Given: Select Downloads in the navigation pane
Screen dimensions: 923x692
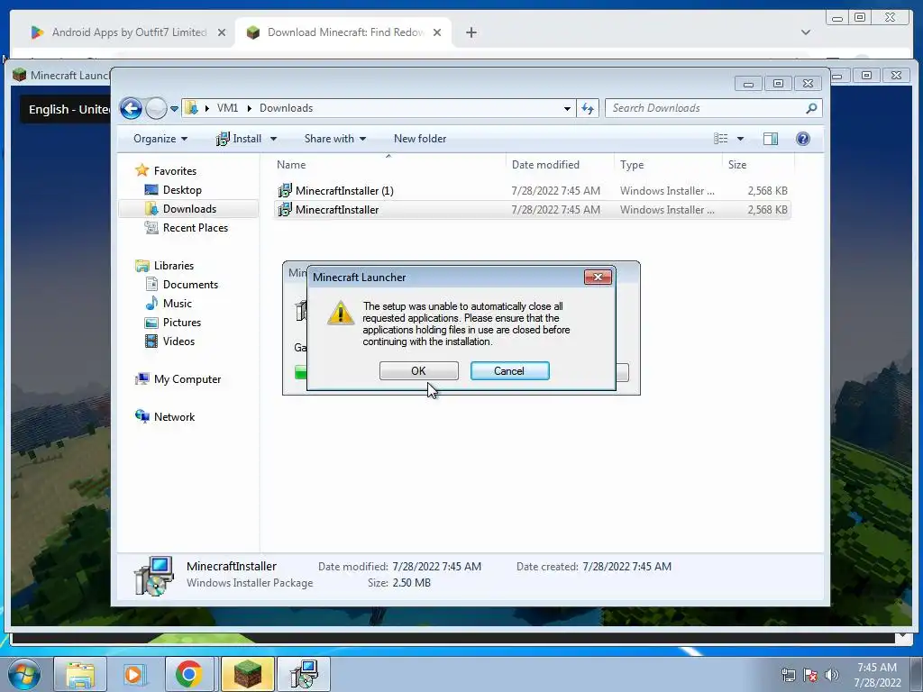Looking at the screenshot, I should (188, 209).
